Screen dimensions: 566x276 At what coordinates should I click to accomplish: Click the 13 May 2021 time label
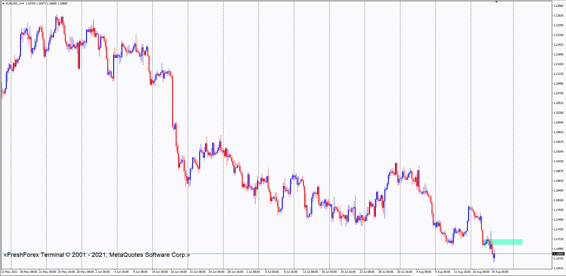pyautogui.click(x=9, y=272)
